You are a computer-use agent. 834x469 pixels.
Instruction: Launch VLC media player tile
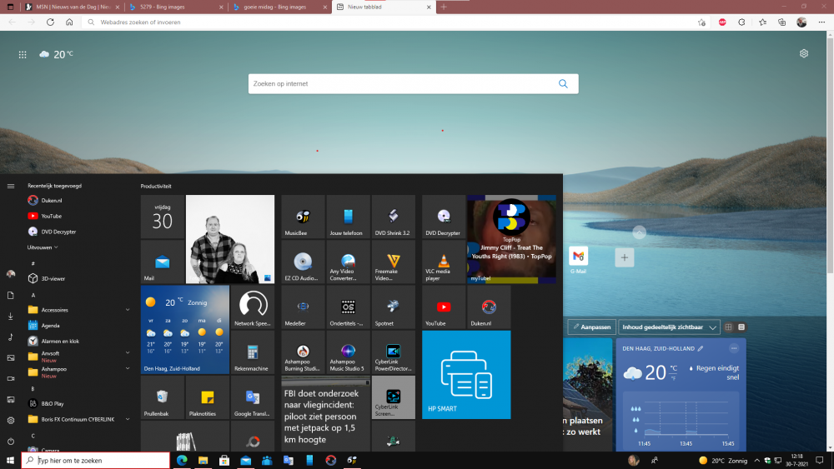[444, 262]
